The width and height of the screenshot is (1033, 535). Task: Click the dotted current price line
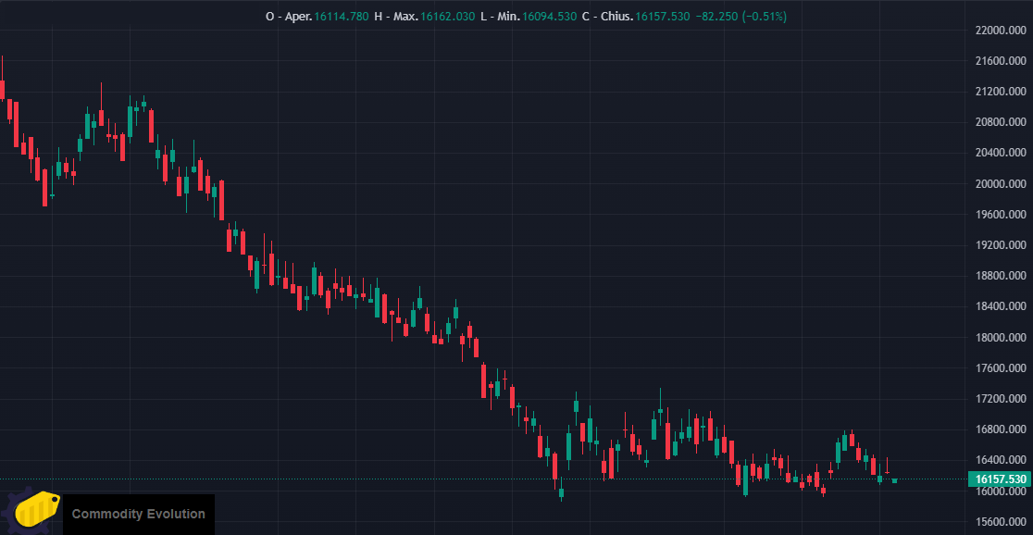pos(484,479)
